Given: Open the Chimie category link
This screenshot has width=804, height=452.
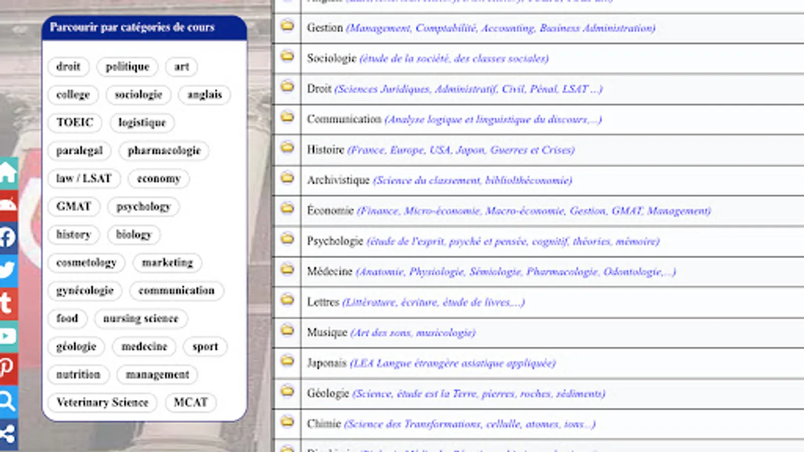Looking at the screenshot, I should click(324, 424).
